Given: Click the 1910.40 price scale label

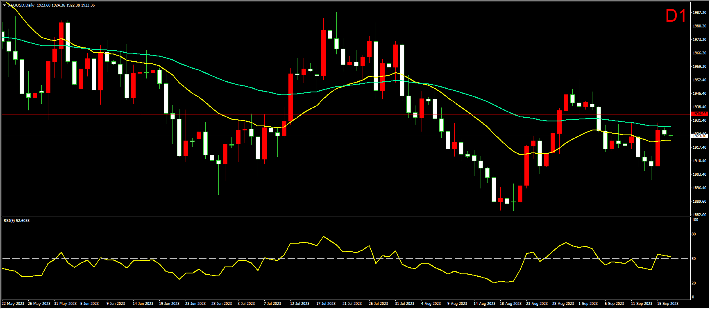Looking at the screenshot, I should click(x=699, y=161).
